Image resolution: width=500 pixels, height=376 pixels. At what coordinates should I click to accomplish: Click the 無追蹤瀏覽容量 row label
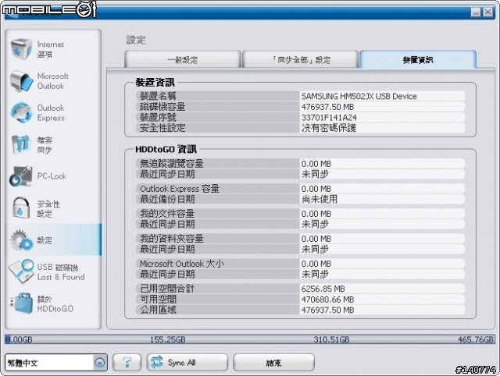click(172, 164)
